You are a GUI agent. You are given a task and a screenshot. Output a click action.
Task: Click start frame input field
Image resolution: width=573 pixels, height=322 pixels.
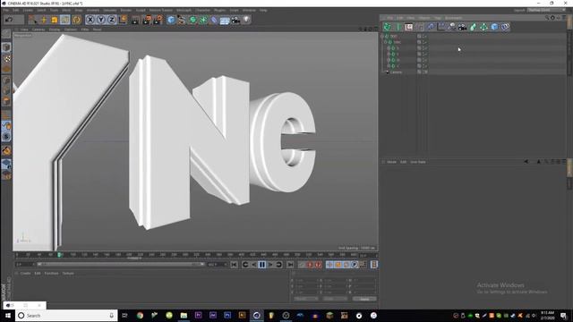pos(24,265)
